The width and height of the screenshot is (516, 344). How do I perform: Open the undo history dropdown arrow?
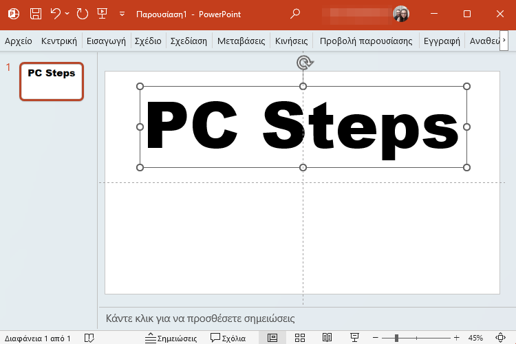click(67, 14)
